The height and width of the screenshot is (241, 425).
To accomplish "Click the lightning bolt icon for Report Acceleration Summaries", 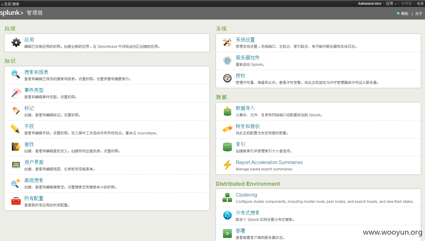I will point(227,165).
